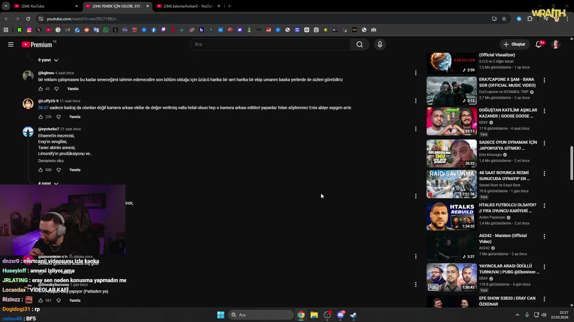Jump to 56:37 timestamp link
This screenshot has height=322, width=574.
[43, 108]
